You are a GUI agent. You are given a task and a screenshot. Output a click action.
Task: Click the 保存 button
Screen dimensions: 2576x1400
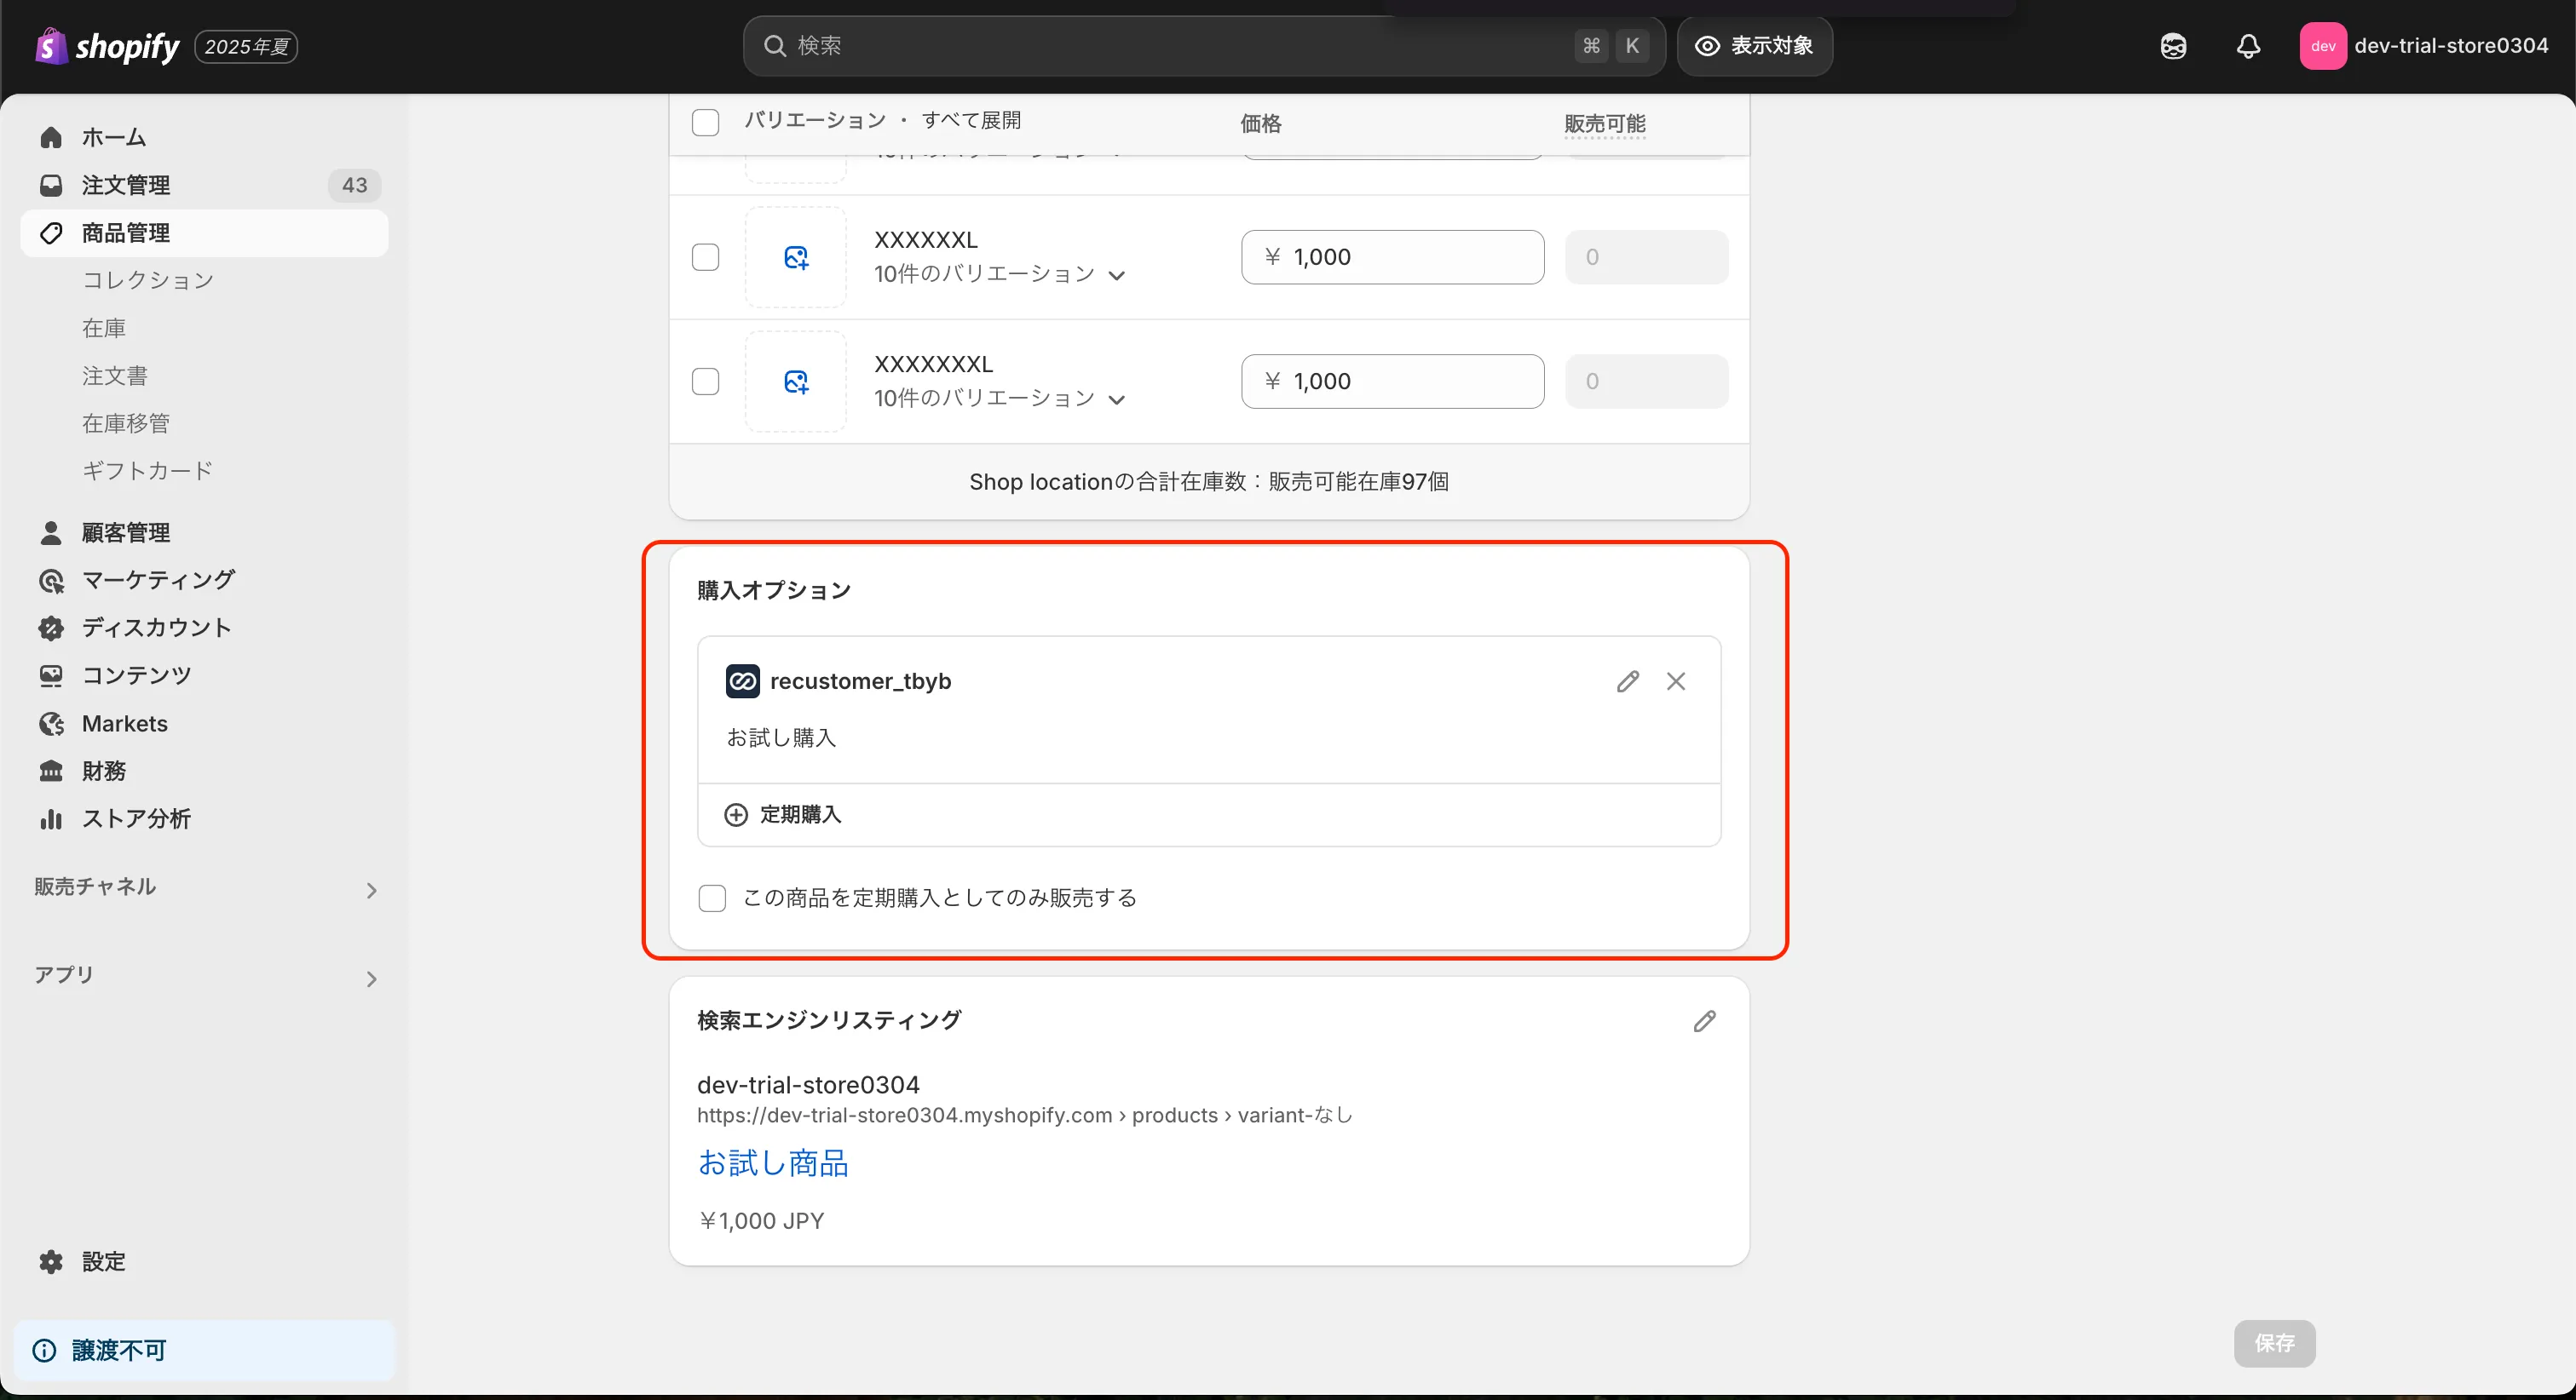(x=2274, y=1343)
